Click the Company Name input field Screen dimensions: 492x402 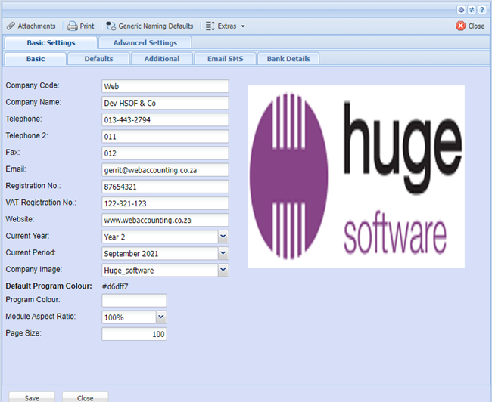click(165, 103)
